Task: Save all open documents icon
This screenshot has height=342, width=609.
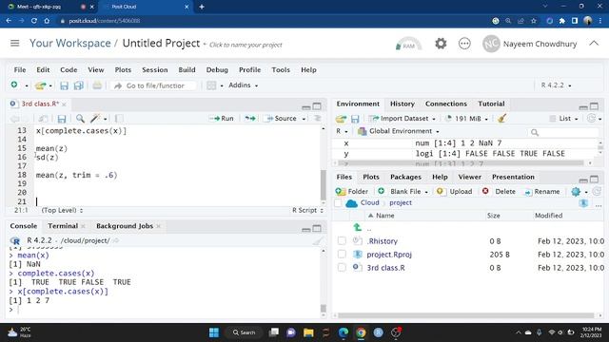Action: click(78, 85)
